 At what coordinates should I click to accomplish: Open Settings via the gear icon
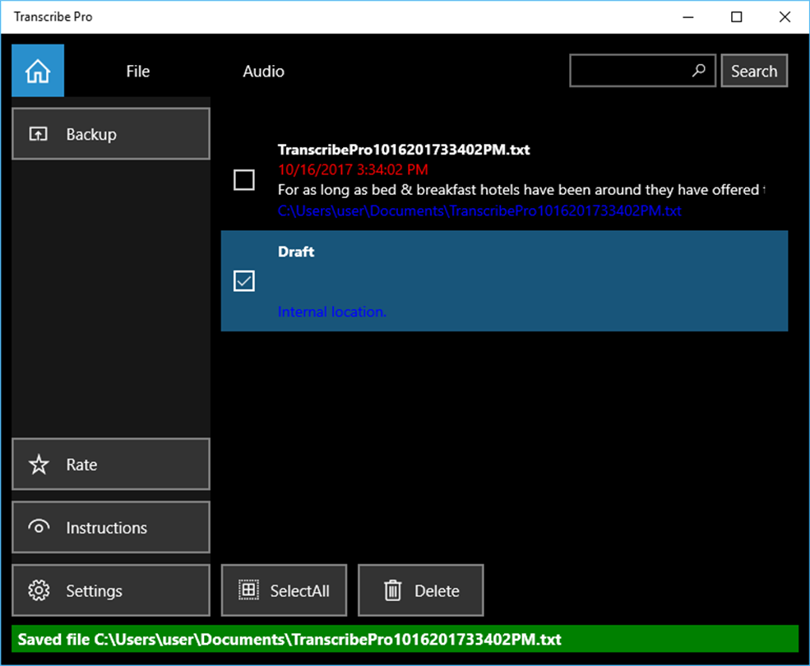pos(39,590)
